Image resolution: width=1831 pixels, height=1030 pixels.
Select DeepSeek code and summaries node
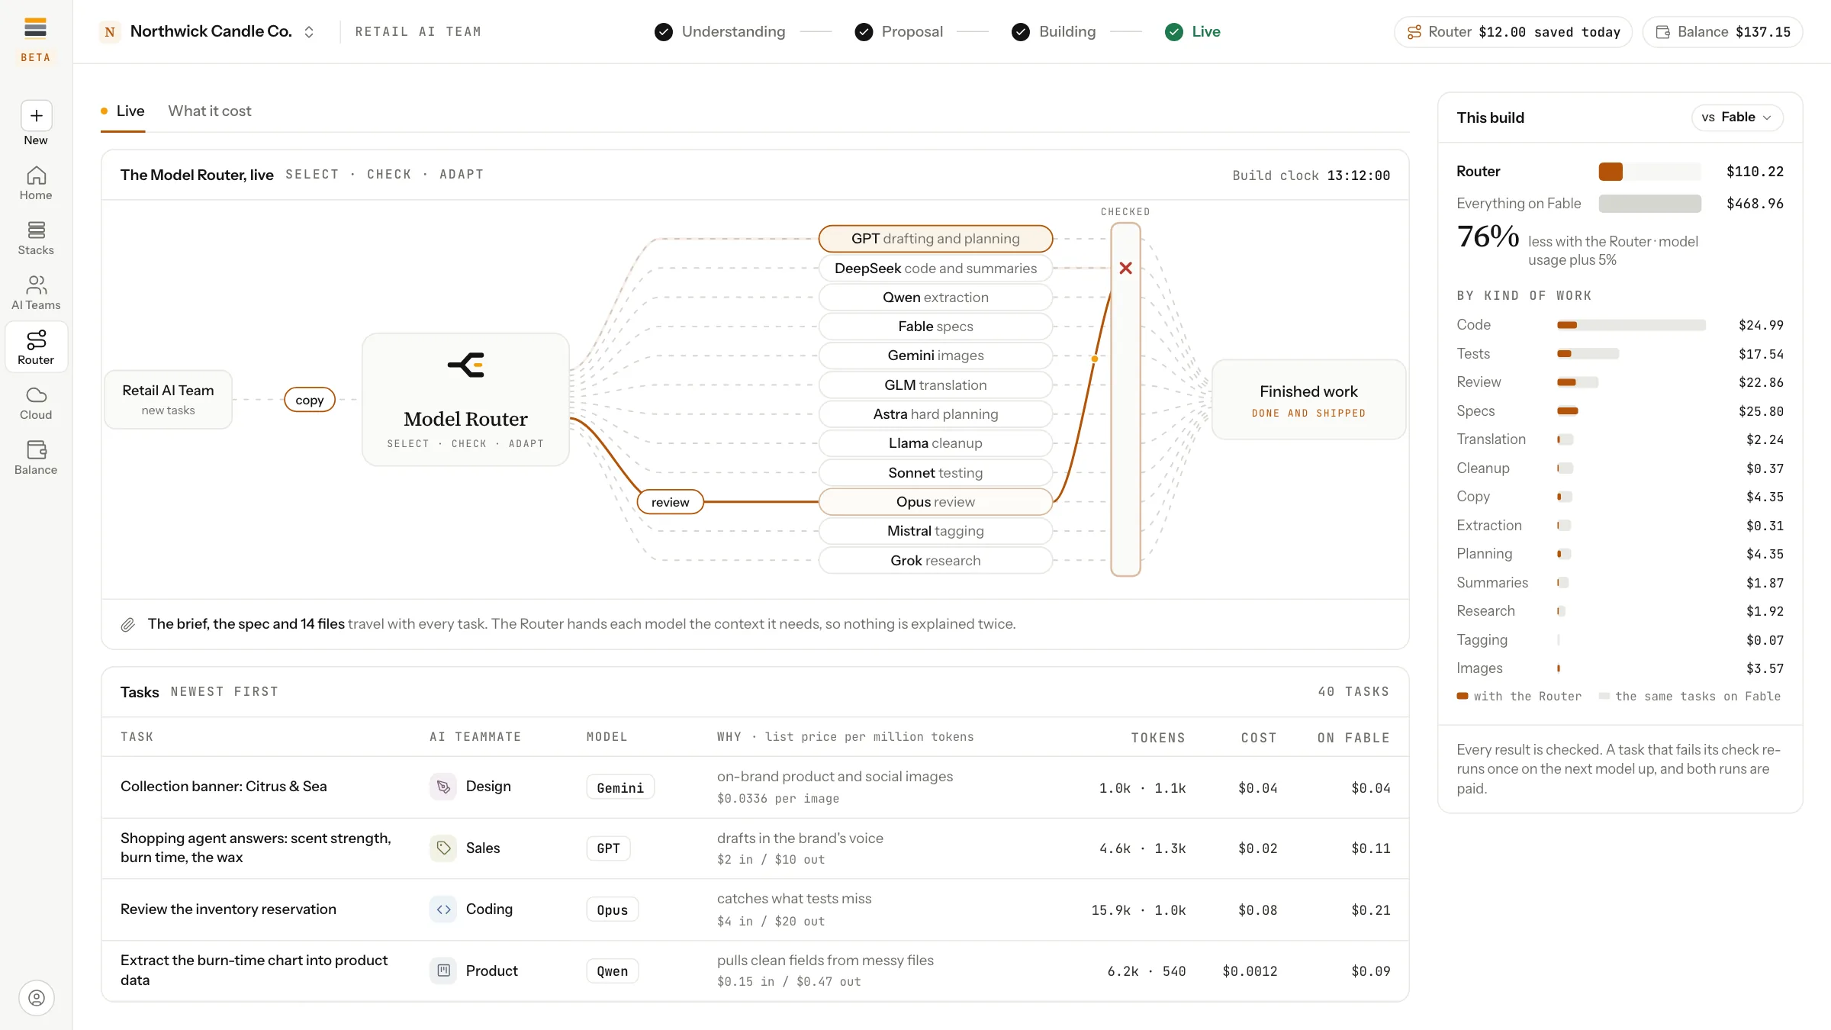click(x=935, y=269)
